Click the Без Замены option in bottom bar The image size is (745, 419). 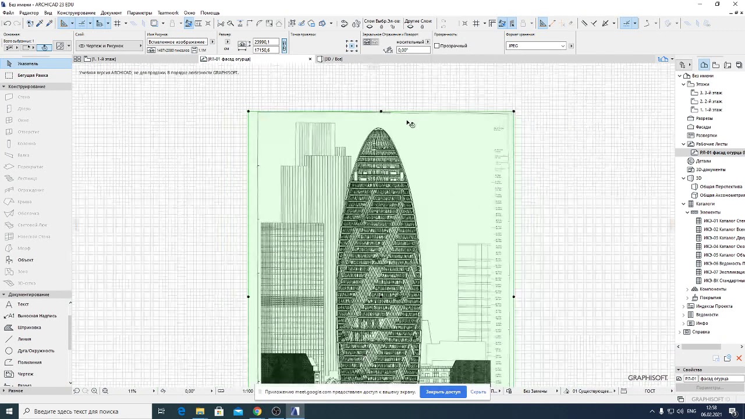[535, 391]
